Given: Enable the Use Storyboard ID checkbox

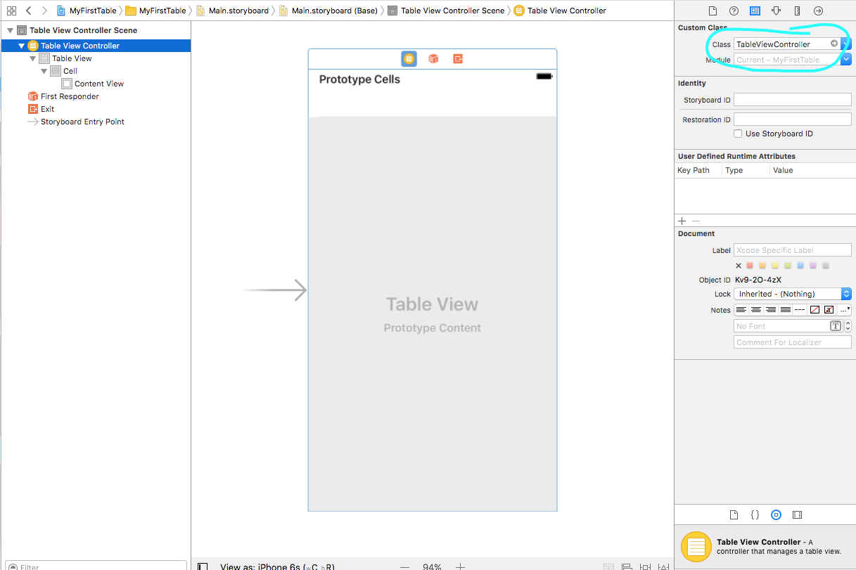Looking at the screenshot, I should (738, 134).
